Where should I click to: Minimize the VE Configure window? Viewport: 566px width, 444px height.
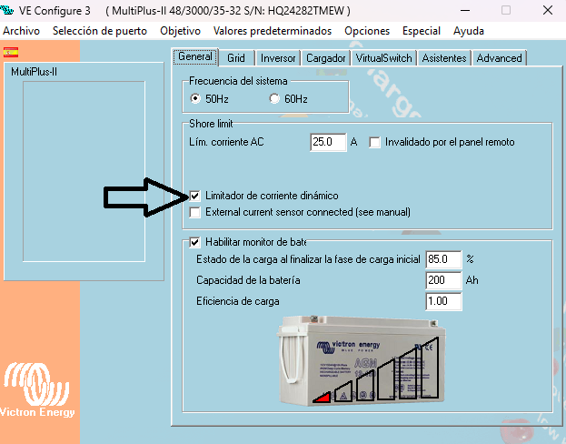[x=465, y=11]
